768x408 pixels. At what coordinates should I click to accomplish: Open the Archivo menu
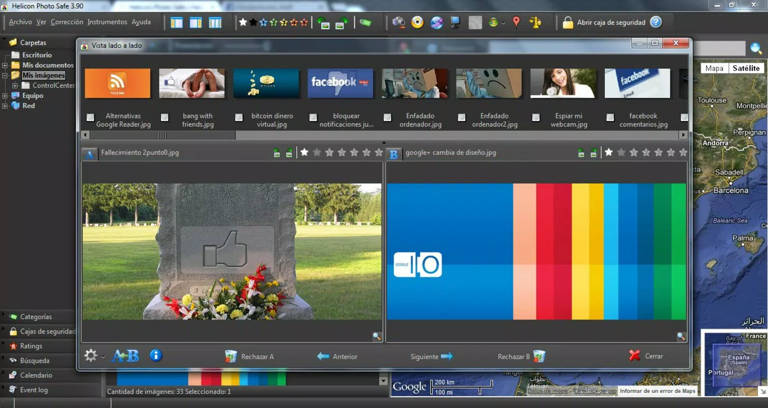point(20,22)
